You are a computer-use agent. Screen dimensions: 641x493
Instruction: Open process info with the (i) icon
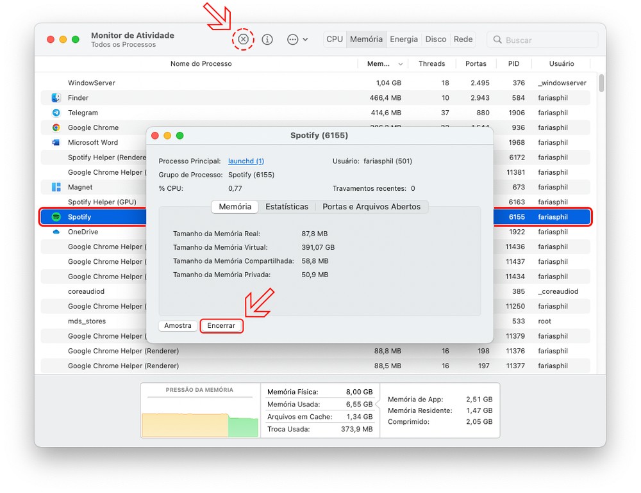click(267, 39)
